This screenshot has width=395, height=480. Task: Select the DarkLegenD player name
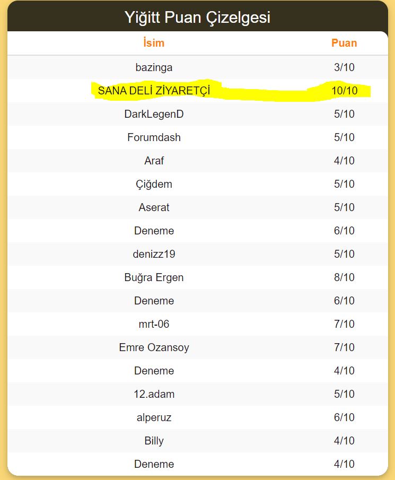click(x=154, y=114)
